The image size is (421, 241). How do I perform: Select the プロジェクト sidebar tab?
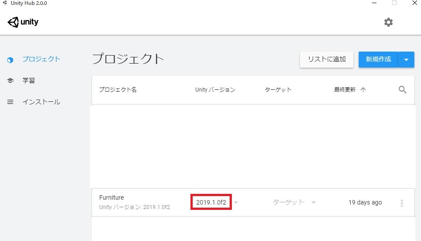pyautogui.click(x=41, y=59)
